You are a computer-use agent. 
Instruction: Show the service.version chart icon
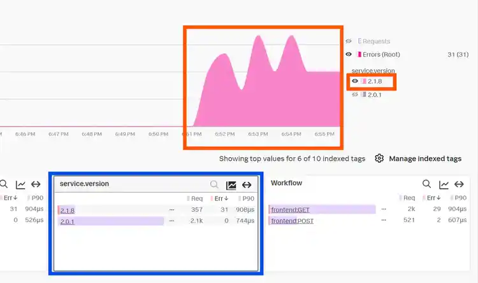click(231, 185)
